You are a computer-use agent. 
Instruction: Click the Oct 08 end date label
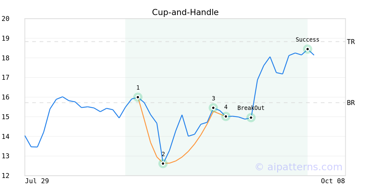[x=333, y=181]
